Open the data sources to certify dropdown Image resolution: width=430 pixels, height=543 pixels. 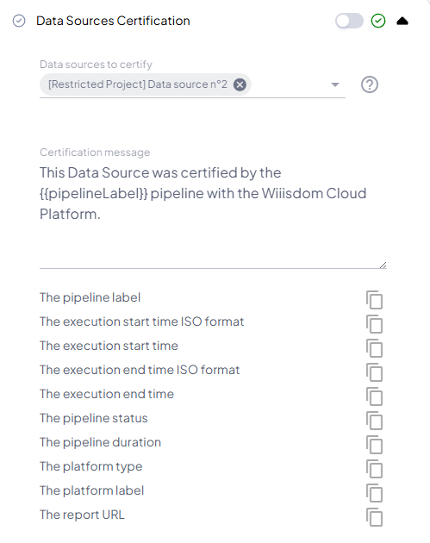click(x=335, y=84)
